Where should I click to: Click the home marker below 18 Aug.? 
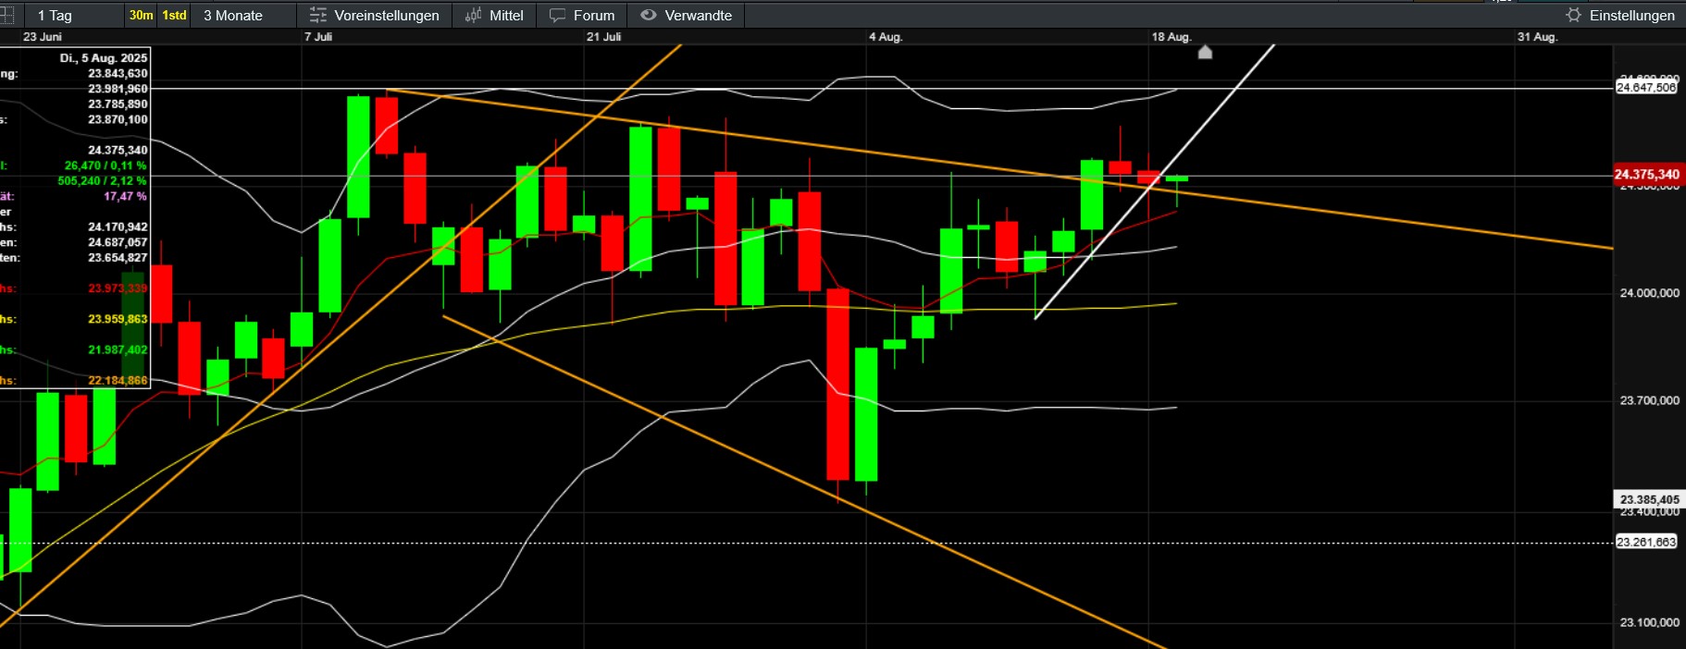click(x=1205, y=52)
